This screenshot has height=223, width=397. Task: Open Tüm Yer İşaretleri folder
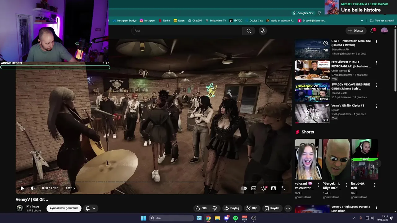click(382, 21)
